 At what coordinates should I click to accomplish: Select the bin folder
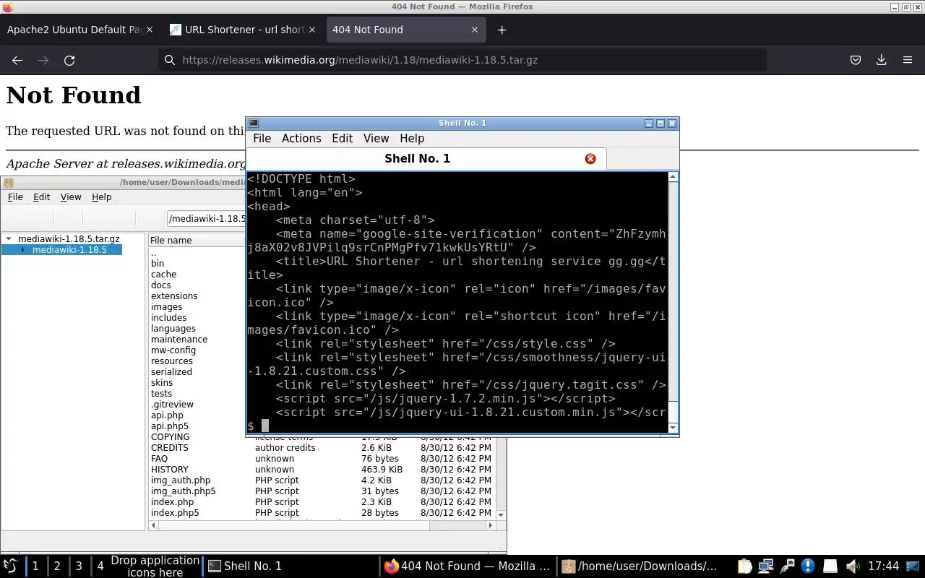(x=158, y=264)
